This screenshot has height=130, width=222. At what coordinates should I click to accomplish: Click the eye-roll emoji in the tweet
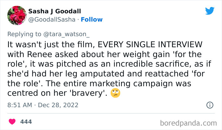tap(116, 93)
